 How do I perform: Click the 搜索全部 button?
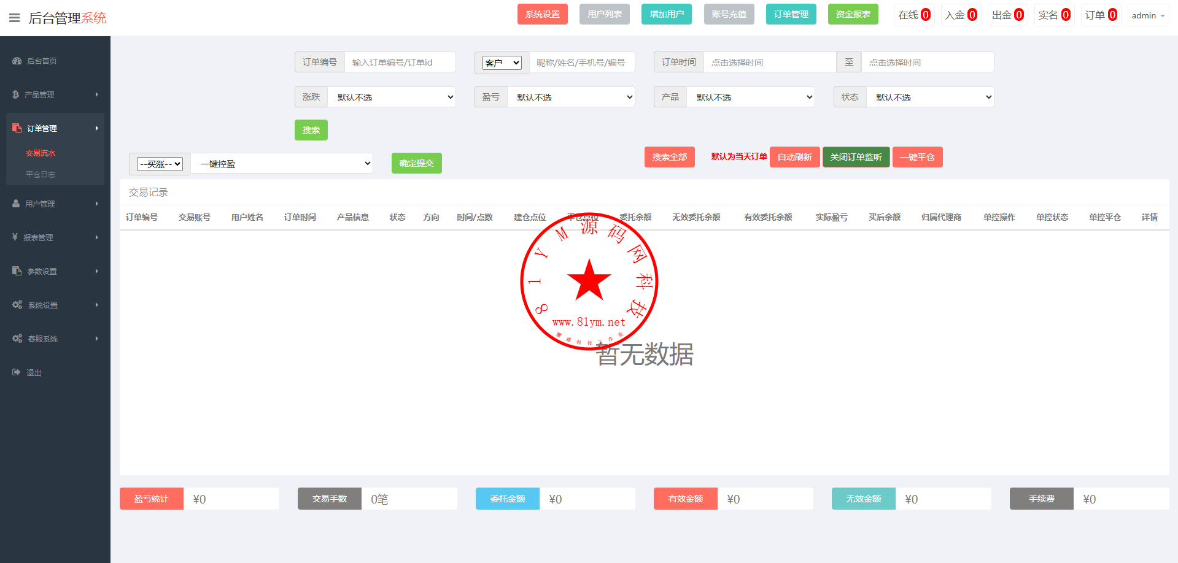(x=670, y=157)
